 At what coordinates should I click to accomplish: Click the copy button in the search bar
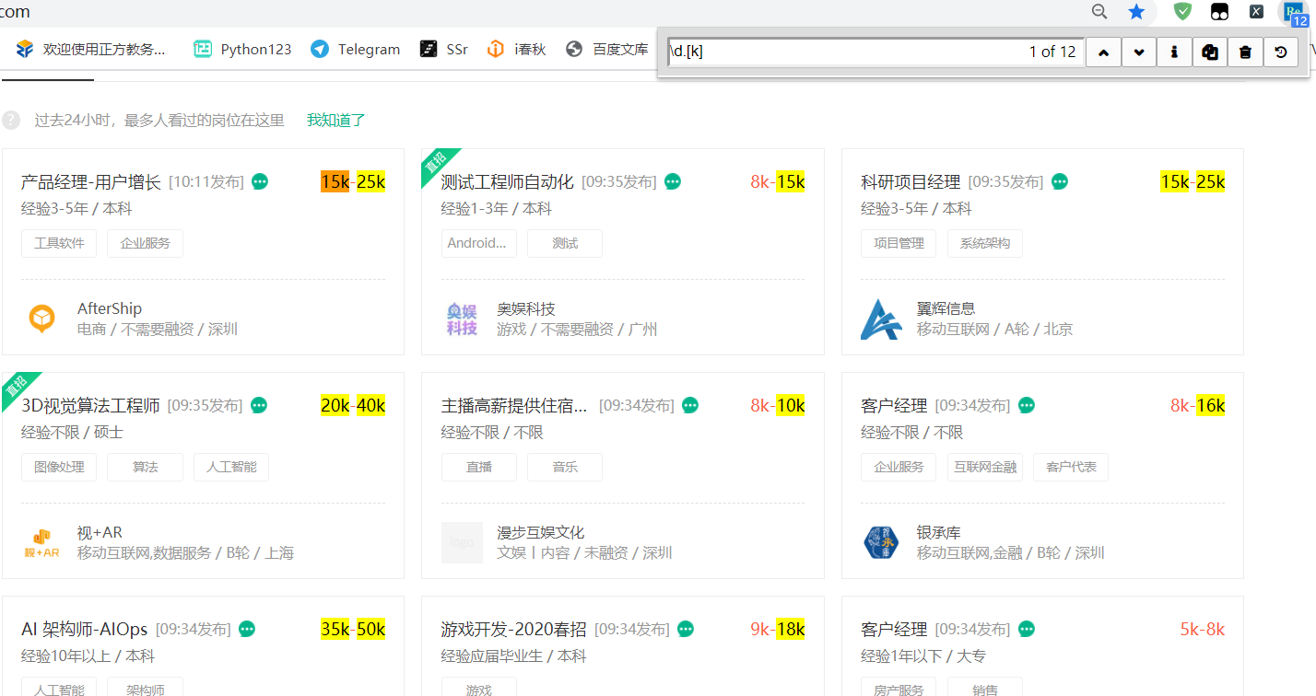click(x=1210, y=52)
